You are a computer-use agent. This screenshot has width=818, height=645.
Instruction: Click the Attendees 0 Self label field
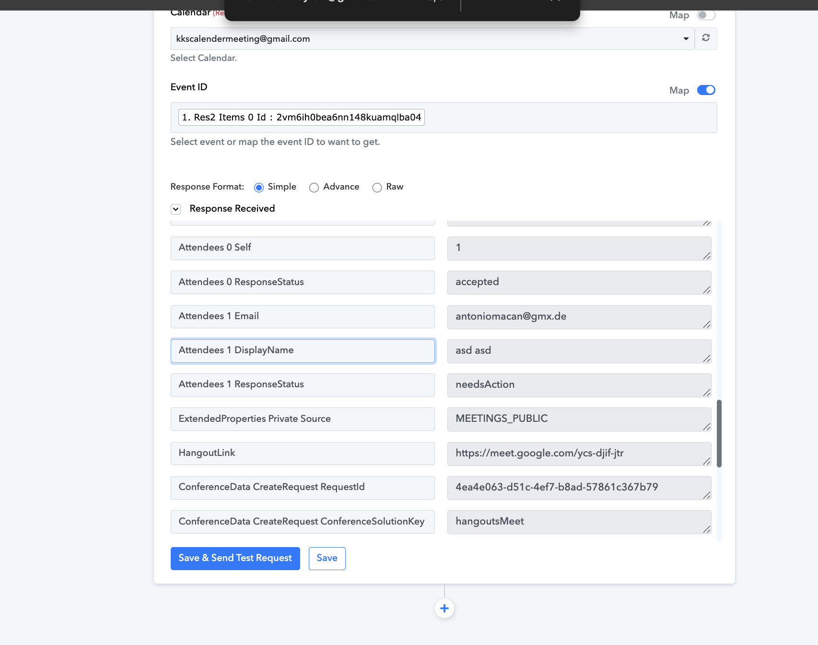pyautogui.click(x=303, y=248)
